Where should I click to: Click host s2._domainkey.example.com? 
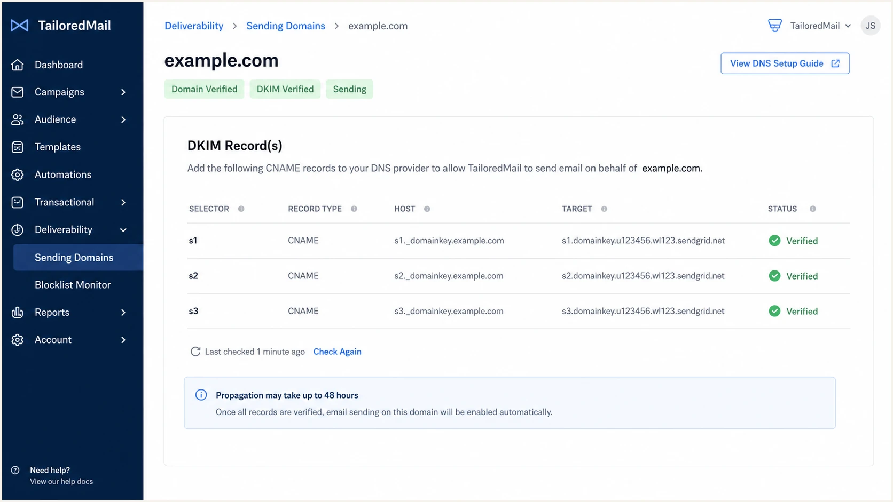coord(449,276)
